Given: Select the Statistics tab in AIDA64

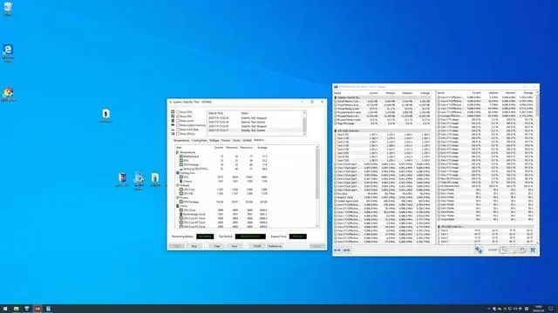Looking at the screenshot, I should click(259, 140).
